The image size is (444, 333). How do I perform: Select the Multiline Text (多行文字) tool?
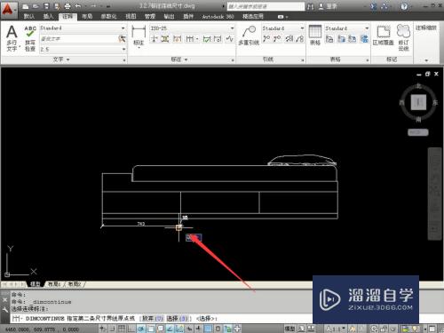12,38
